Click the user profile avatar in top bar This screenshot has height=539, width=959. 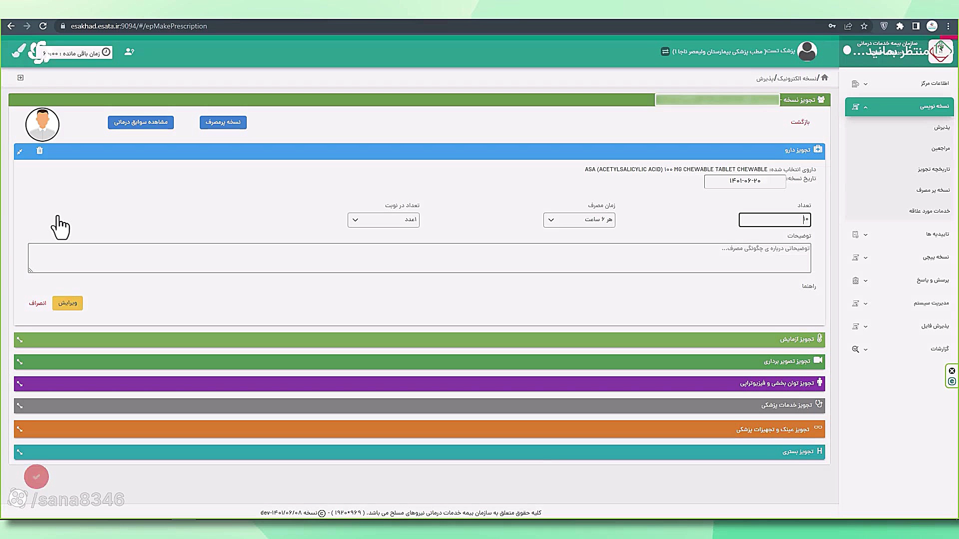pos(807,51)
